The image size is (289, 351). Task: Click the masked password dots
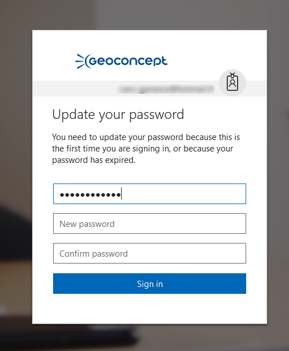90,195
